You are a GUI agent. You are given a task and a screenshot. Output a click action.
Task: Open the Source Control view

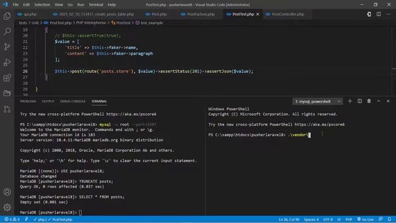[x=7, y=47]
